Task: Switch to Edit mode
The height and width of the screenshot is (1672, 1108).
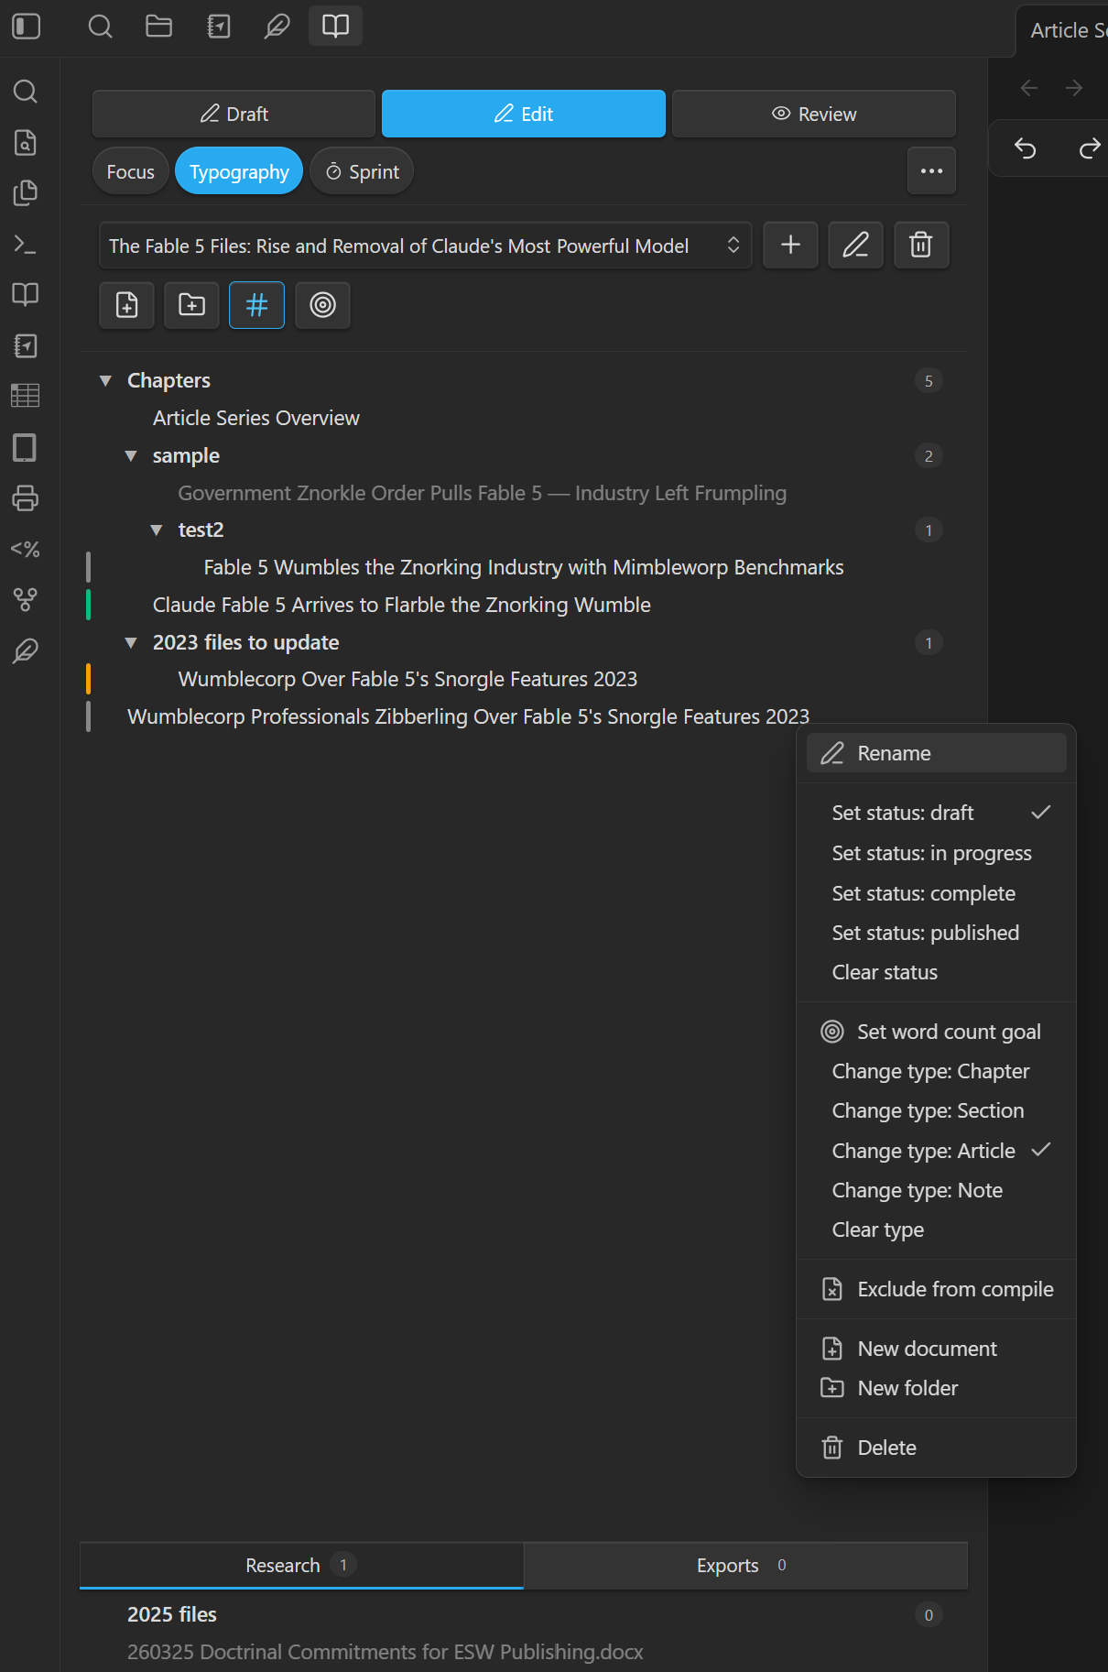Action: 524,114
